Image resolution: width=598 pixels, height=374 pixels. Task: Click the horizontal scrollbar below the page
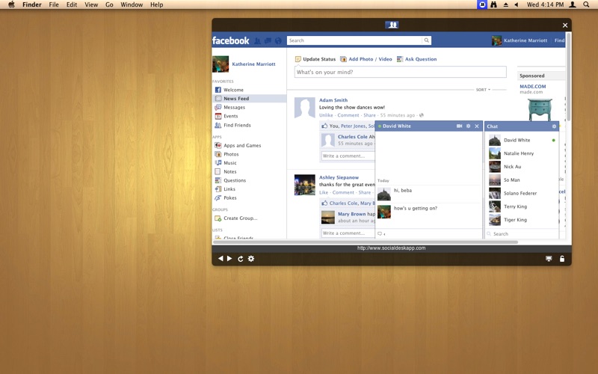click(x=365, y=242)
